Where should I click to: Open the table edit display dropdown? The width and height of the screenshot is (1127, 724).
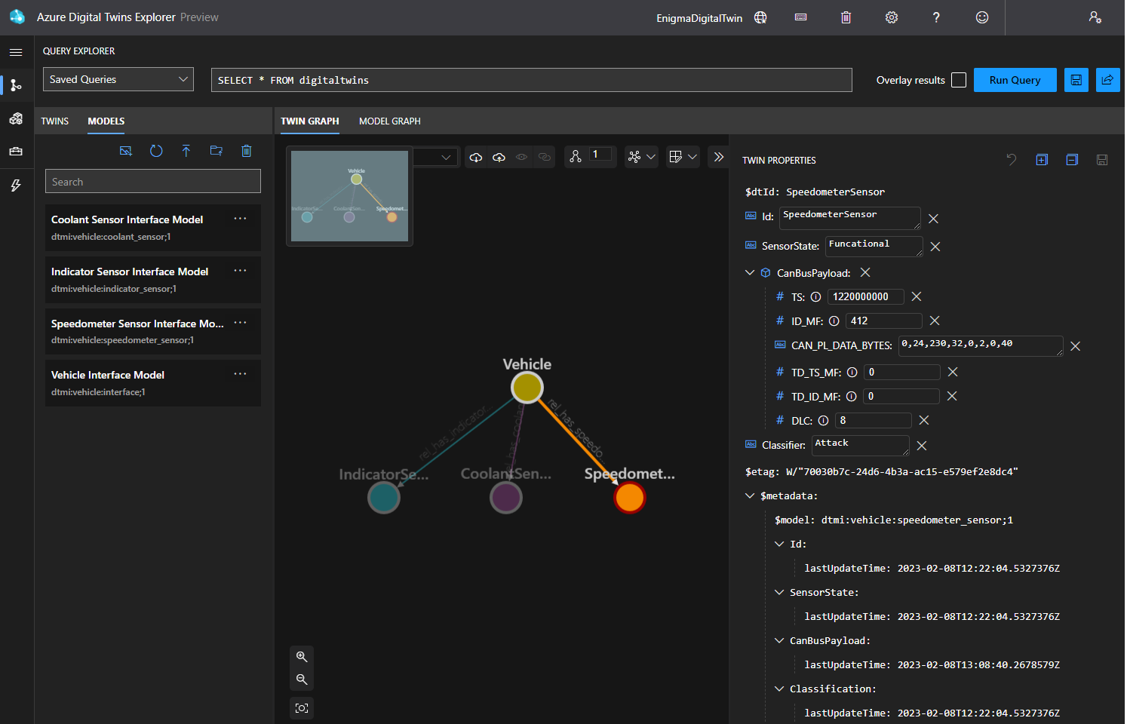(683, 157)
